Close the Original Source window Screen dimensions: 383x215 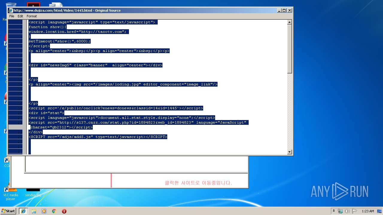tap(289, 10)
